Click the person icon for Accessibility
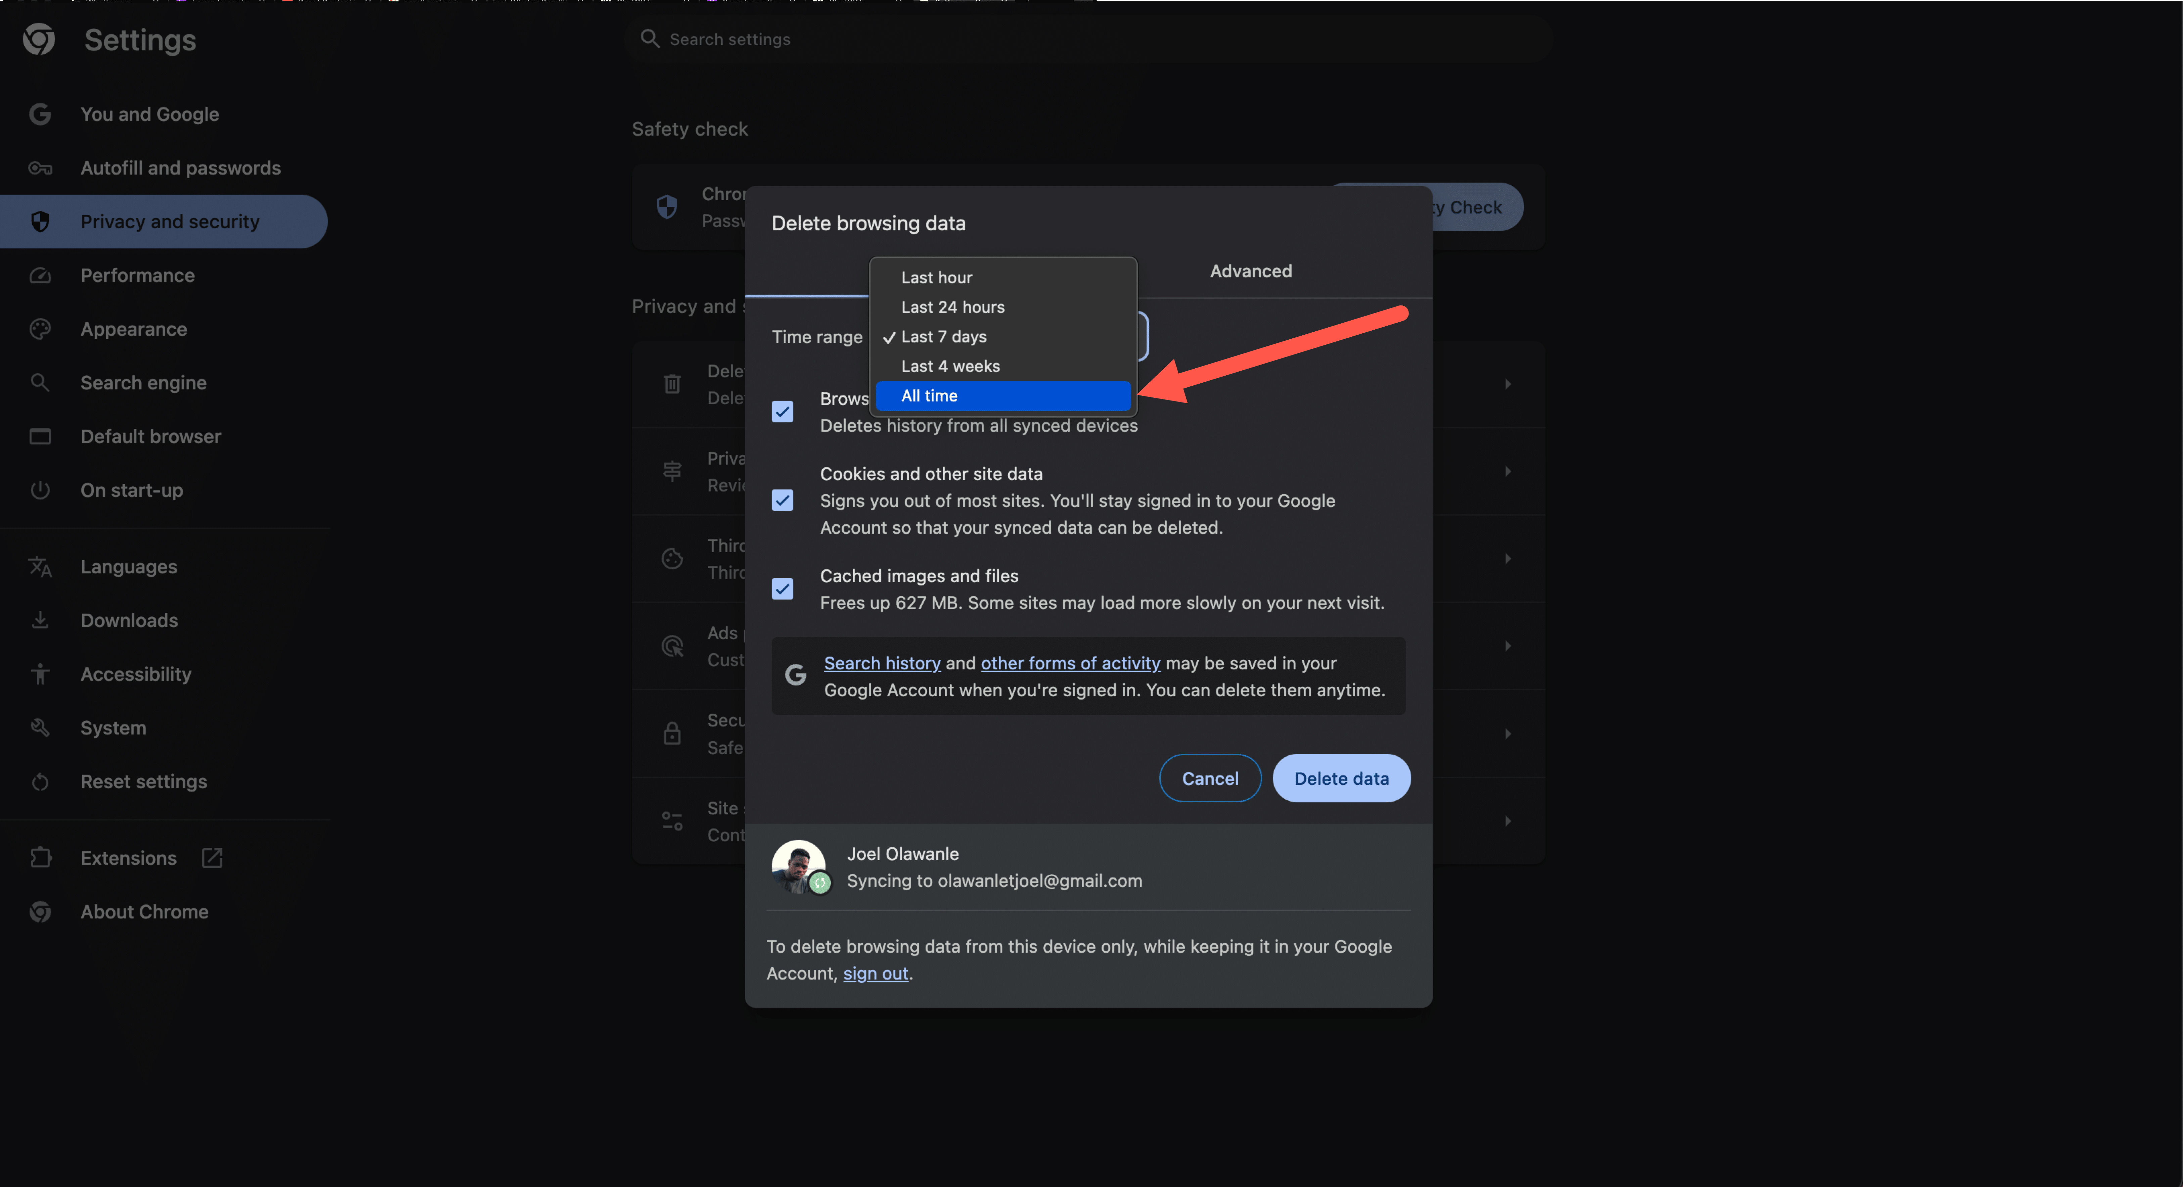Screen dimensions: 2183x1187 coord(40,674)
